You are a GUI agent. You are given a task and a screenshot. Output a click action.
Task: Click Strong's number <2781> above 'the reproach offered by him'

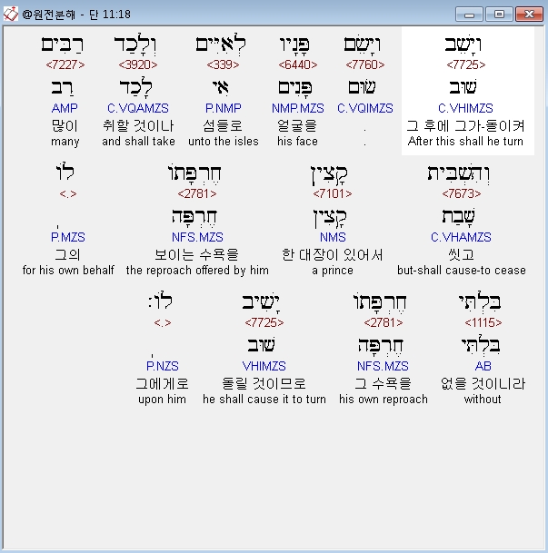point(197,193)
